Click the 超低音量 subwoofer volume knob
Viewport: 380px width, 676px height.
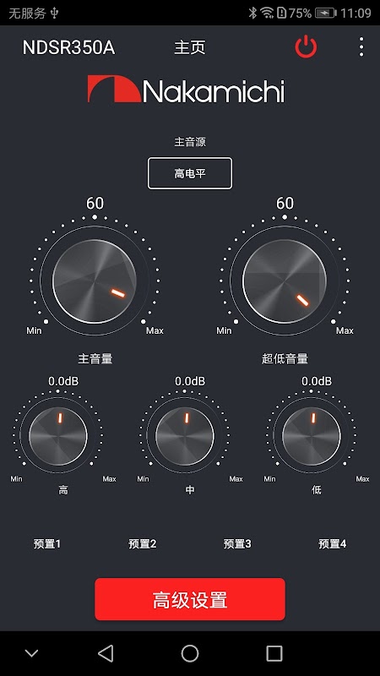coord(285,281)
